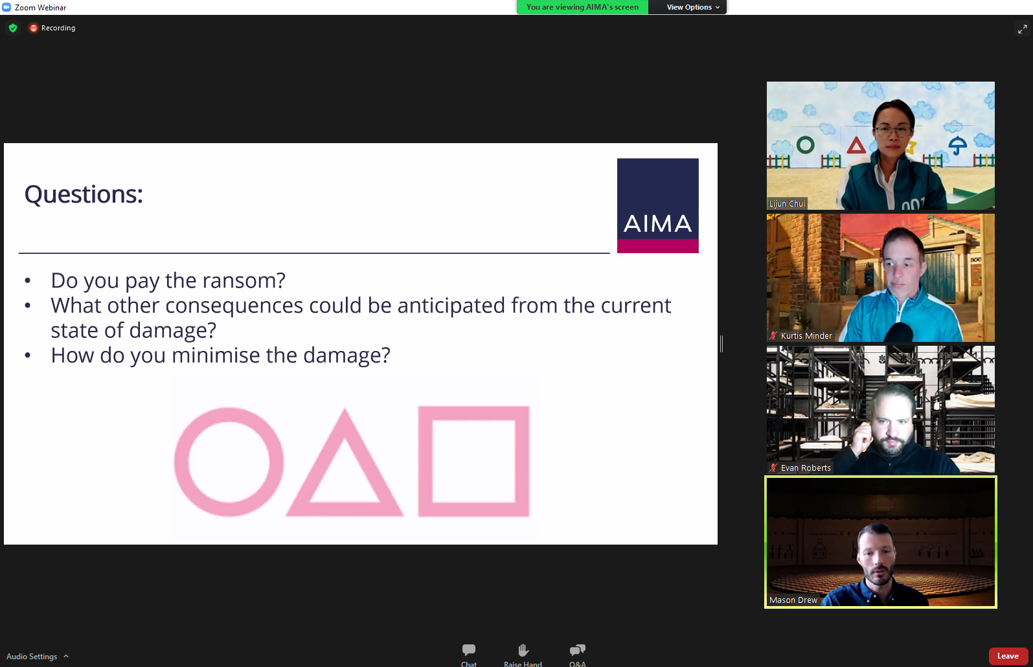
Task: Click Kurtis Minder's muted microphone icon
Action: (773, 335)
